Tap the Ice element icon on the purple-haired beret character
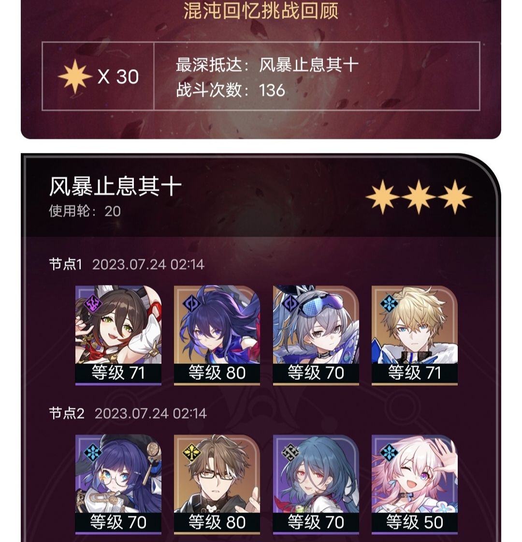 93,452
